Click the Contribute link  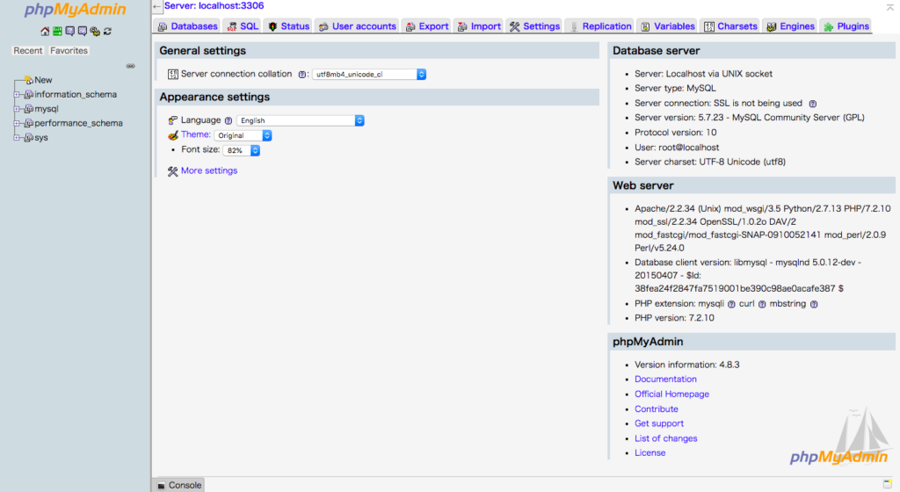point(656,409)
